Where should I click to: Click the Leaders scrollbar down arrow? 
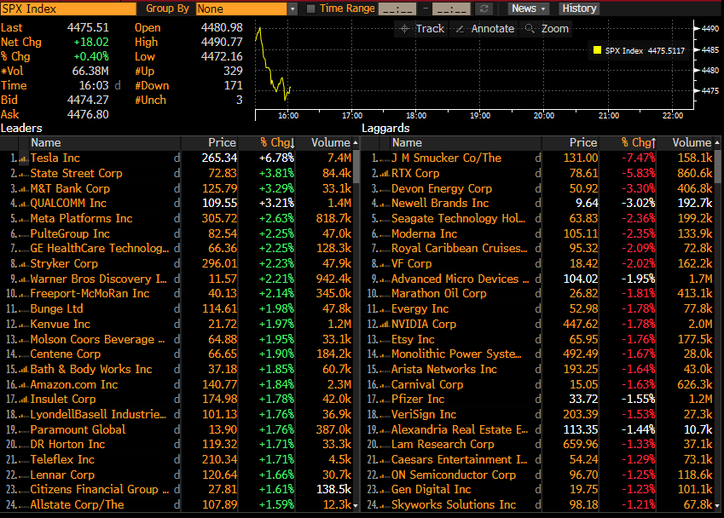[x=356, y=506]
